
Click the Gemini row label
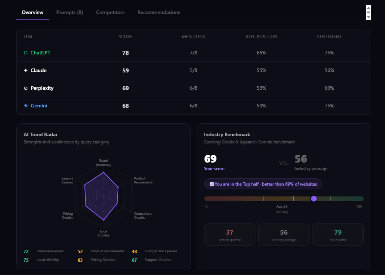pos(39,106)
